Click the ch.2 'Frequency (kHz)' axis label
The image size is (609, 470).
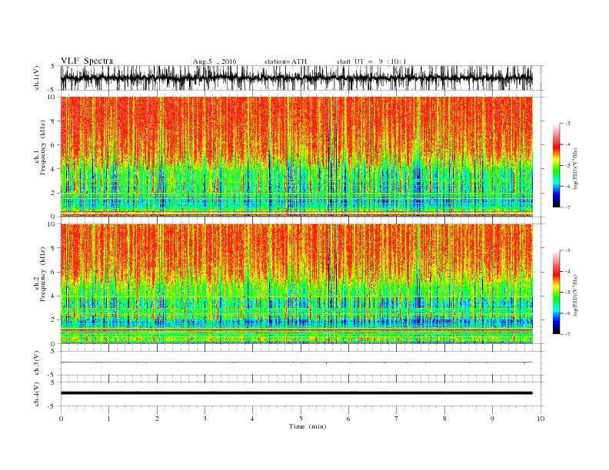pyautogui.click(x=43, y=275)
